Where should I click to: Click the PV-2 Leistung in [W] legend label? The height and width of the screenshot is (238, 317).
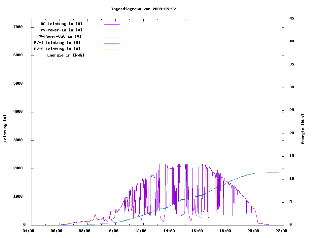(x=57, y=49)
